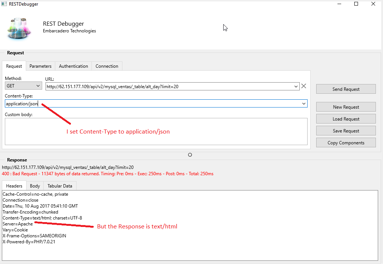The width and height of the screenshot is (383, 266).
Task: Click the X-Powered-By=PHP/7.0.21 line
Action: [29, 242]
